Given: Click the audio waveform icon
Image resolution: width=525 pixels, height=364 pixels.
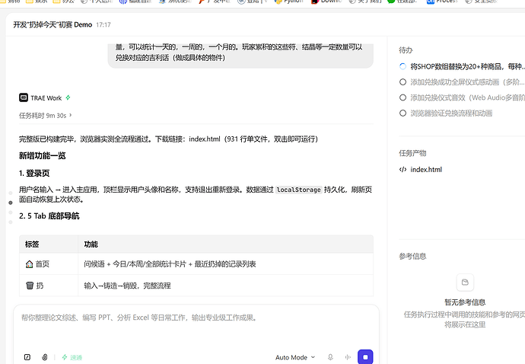Looking at the screenshot, I should click(x=348, y=357).
